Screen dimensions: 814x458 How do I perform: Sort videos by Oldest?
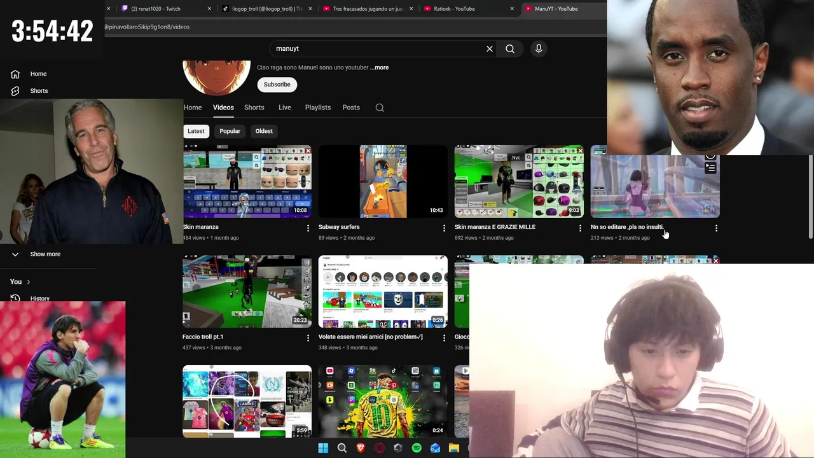[264, 131]
